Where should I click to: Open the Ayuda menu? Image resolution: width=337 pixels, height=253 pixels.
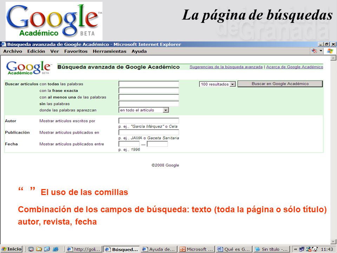[x=139, y=51]
